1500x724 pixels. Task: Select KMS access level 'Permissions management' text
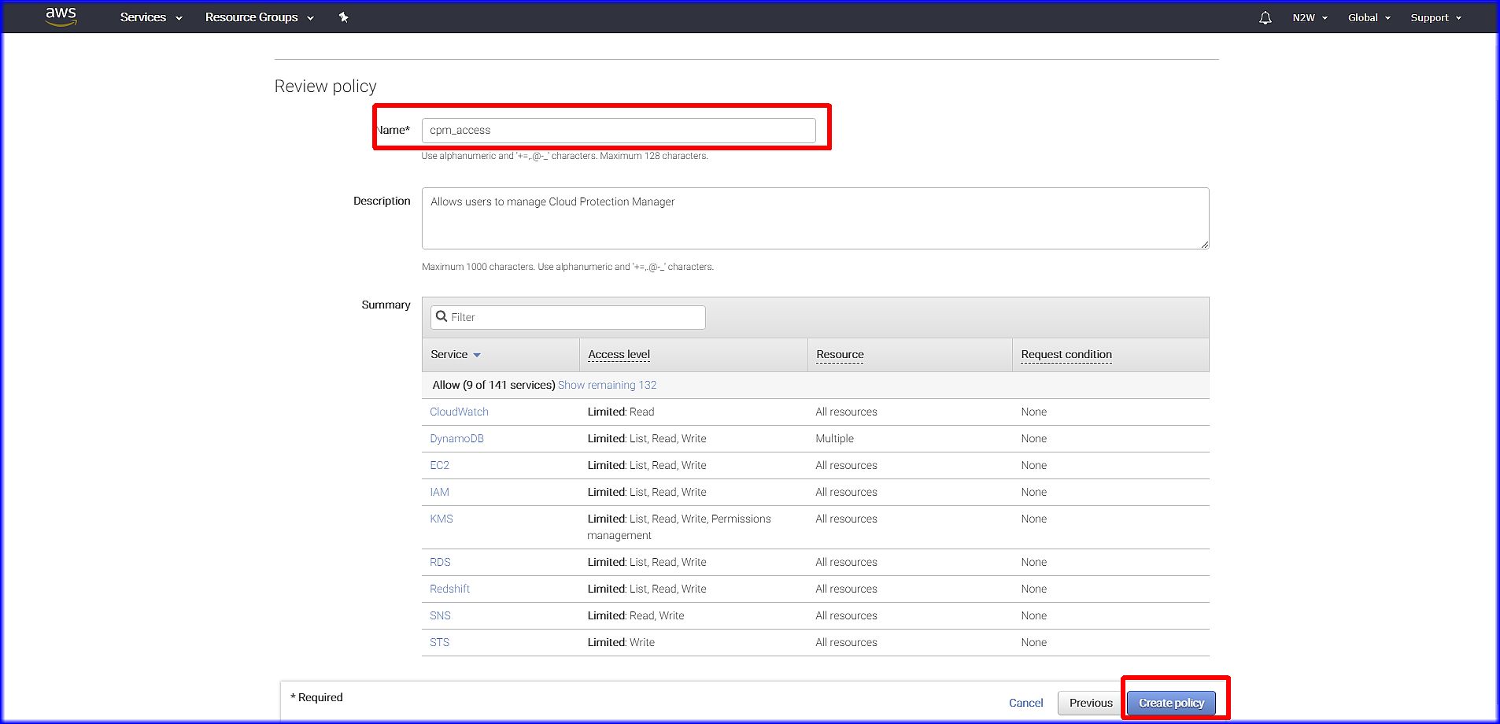click(x=679, y=527)
